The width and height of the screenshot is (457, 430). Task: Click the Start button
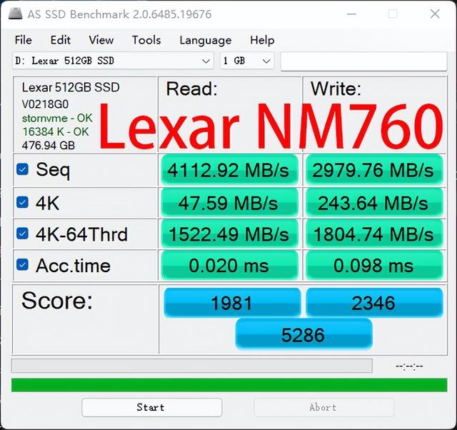pyautogui.click(x=152, y=407)
